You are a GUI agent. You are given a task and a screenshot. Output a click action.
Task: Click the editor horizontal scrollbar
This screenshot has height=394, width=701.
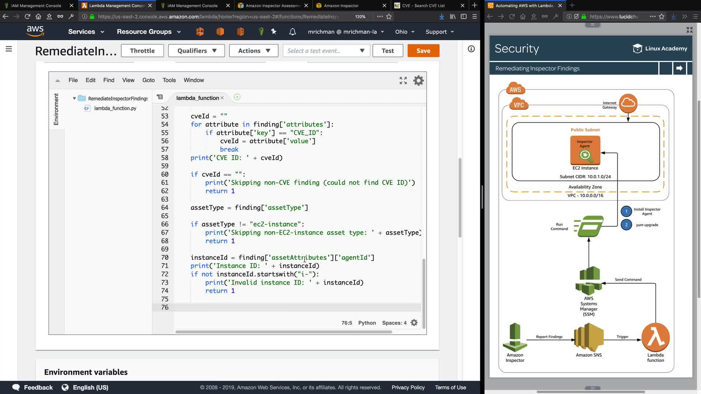(x=283, y=332)
